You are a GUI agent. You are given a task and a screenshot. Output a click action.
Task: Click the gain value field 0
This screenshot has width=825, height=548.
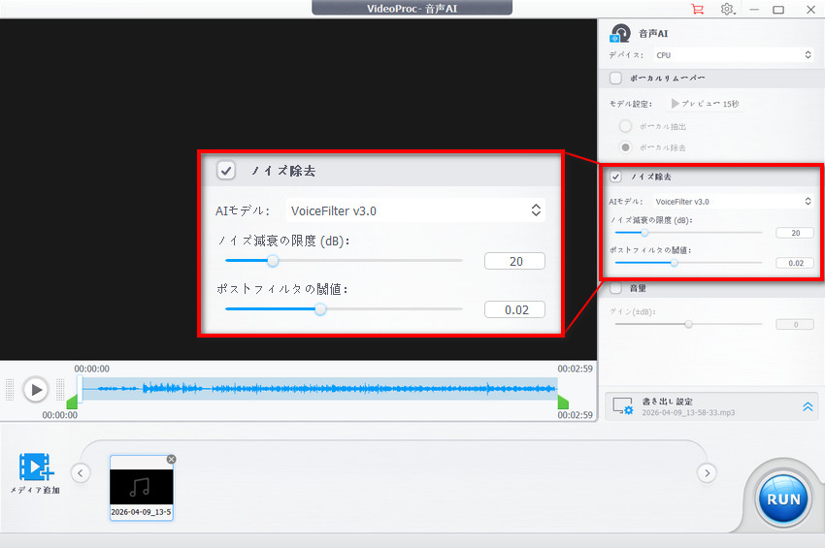point(795,324)
